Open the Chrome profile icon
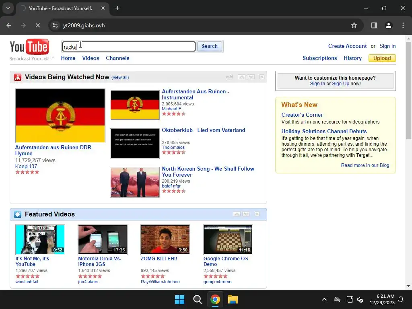The height and width of the screenshot is (309, 412). coord(388,25)
